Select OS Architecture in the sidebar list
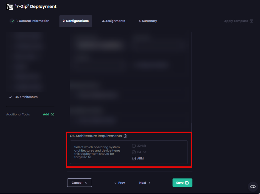Viewport: 260px width, 194px height. [26, 97]
